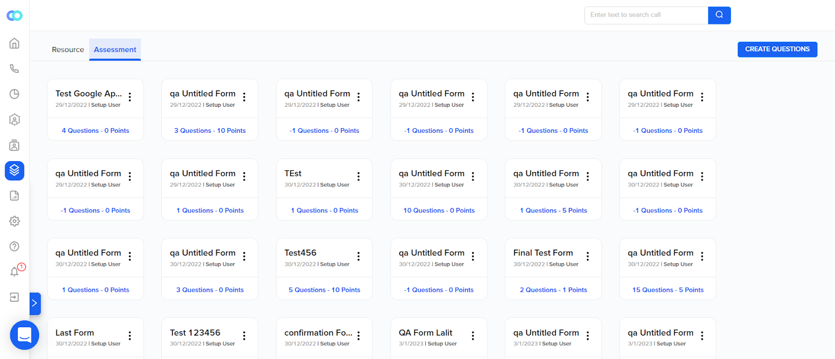Click the 3 Questions - 10 Points link
The image size is (835, 359).
click(210, 131)
